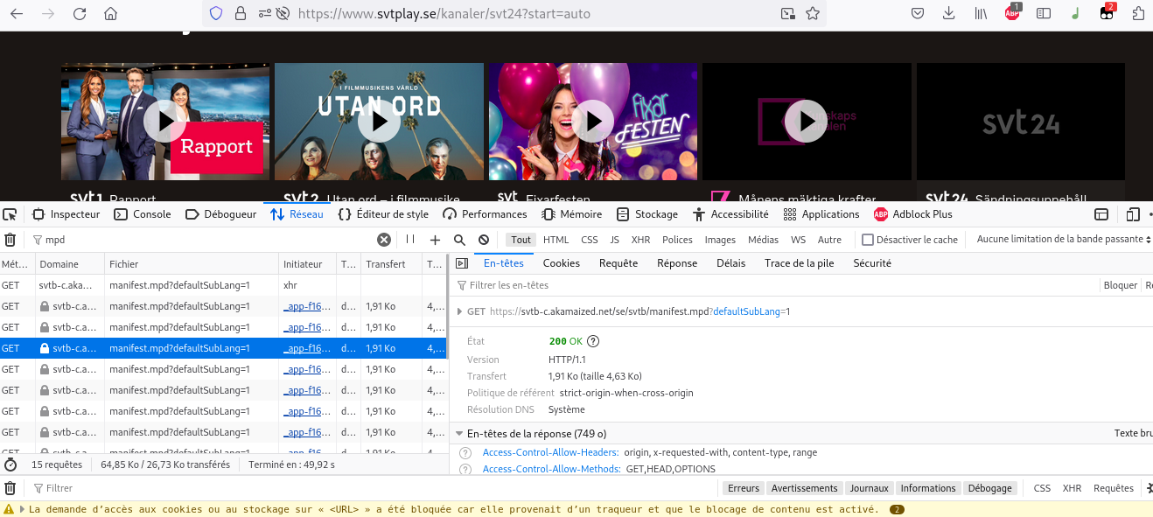1153x517 pixels.
Task: Add a new network request
Action: click(x=435, y=240)
